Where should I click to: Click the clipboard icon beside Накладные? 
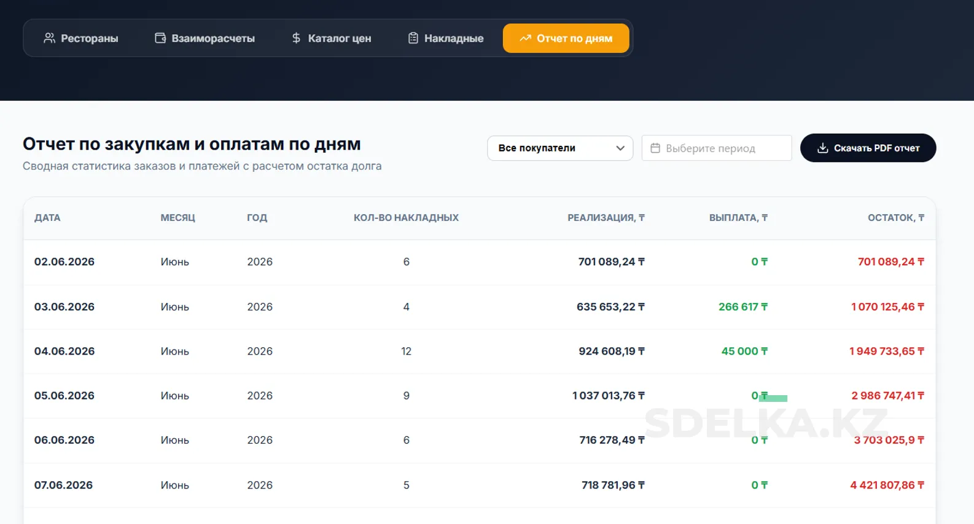413,38
